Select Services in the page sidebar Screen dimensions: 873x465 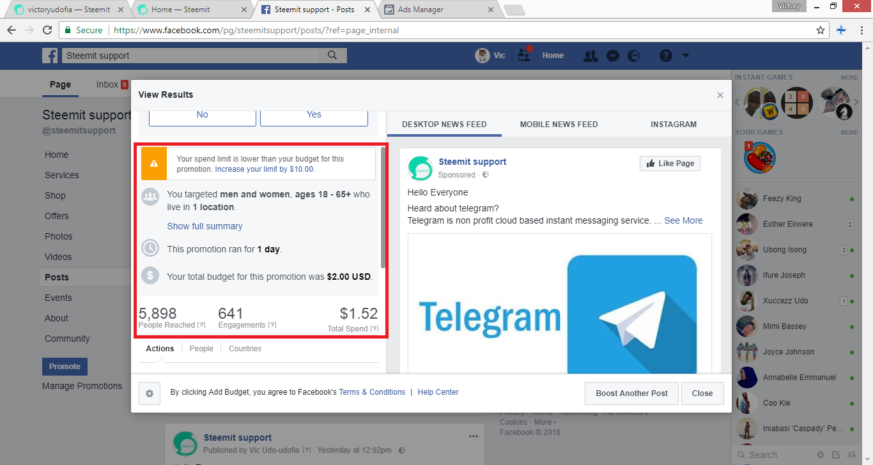62,175
